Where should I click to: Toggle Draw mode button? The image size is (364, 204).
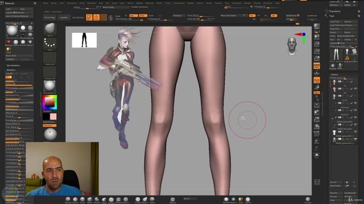96,18
